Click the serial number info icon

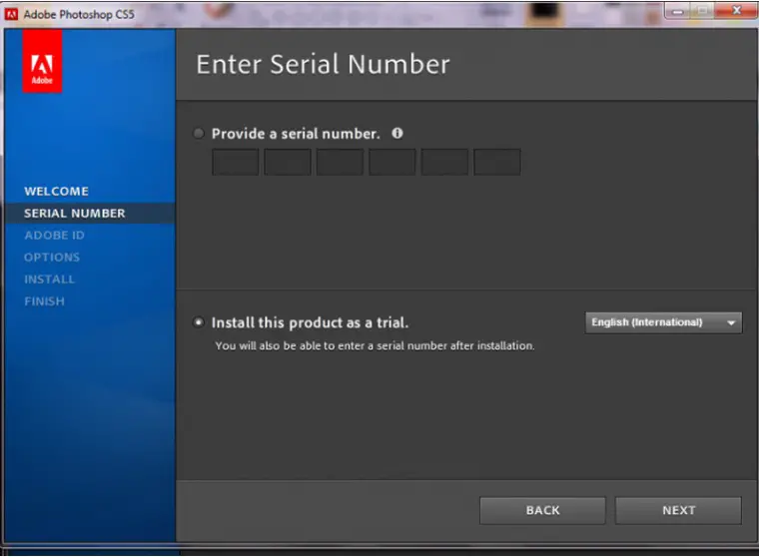(x=397, y=133)
